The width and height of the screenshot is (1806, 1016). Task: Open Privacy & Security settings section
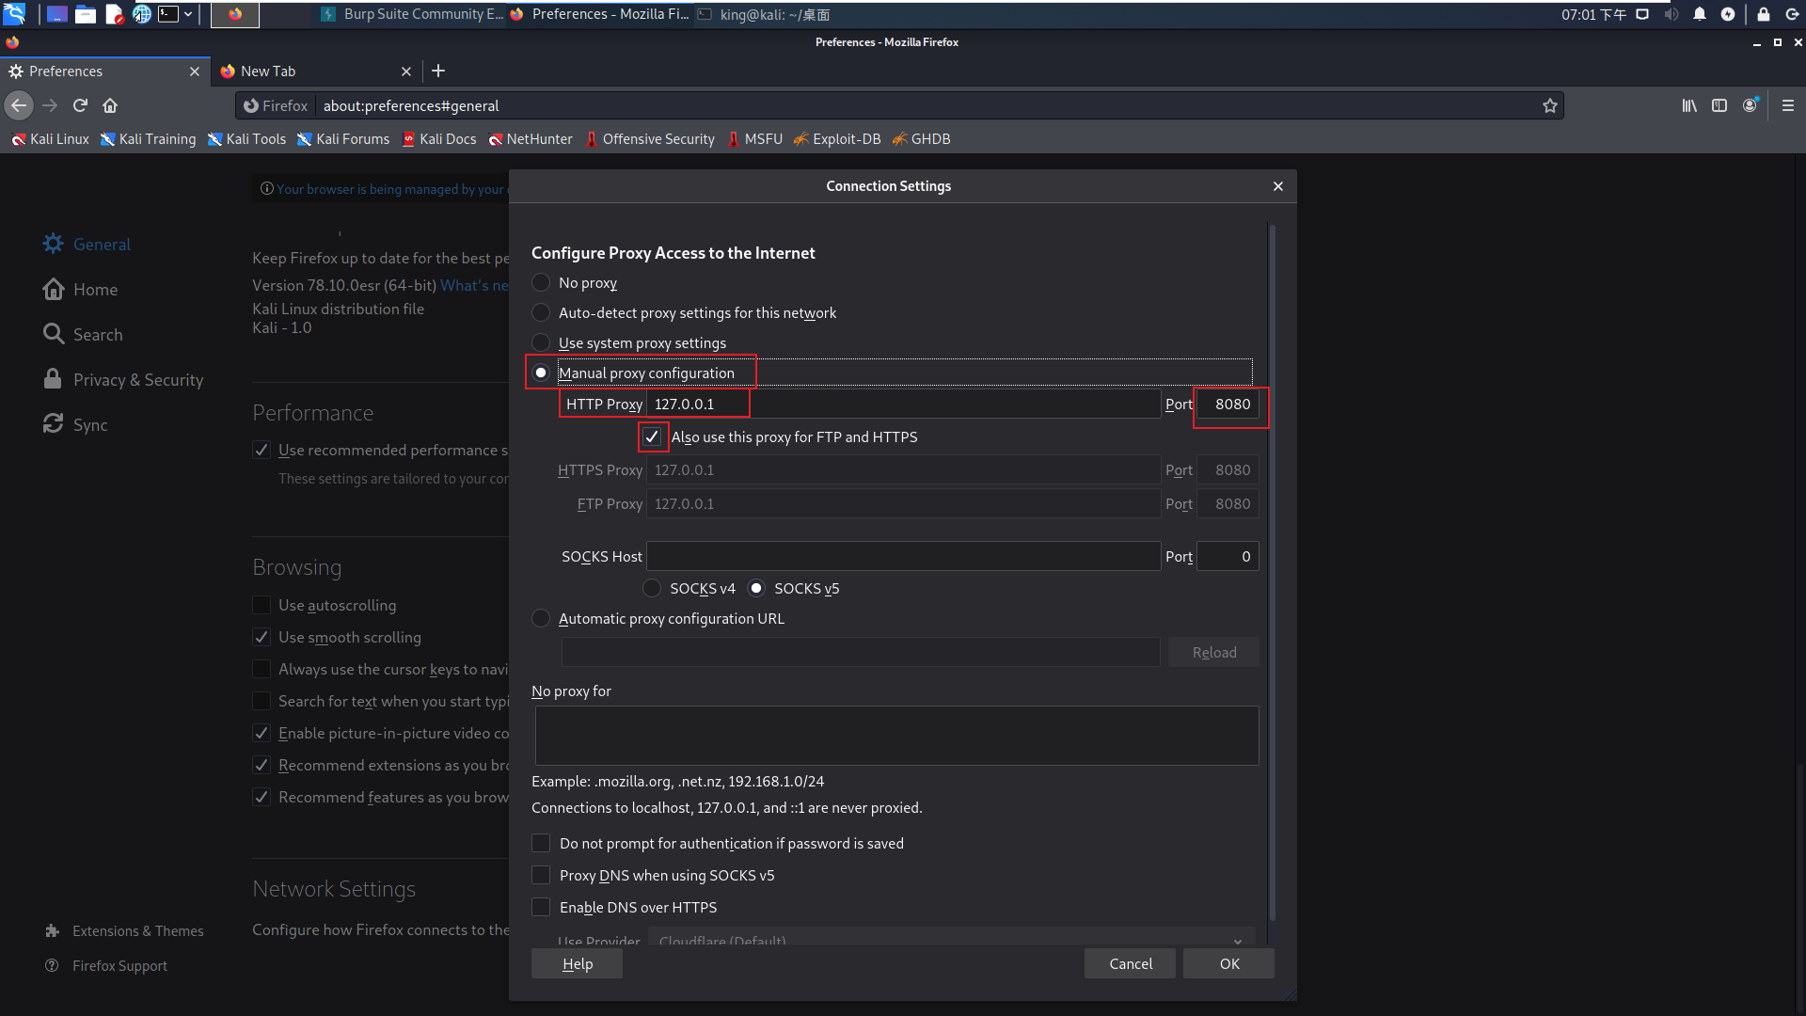pyautogui.click(x=137, y=380)
